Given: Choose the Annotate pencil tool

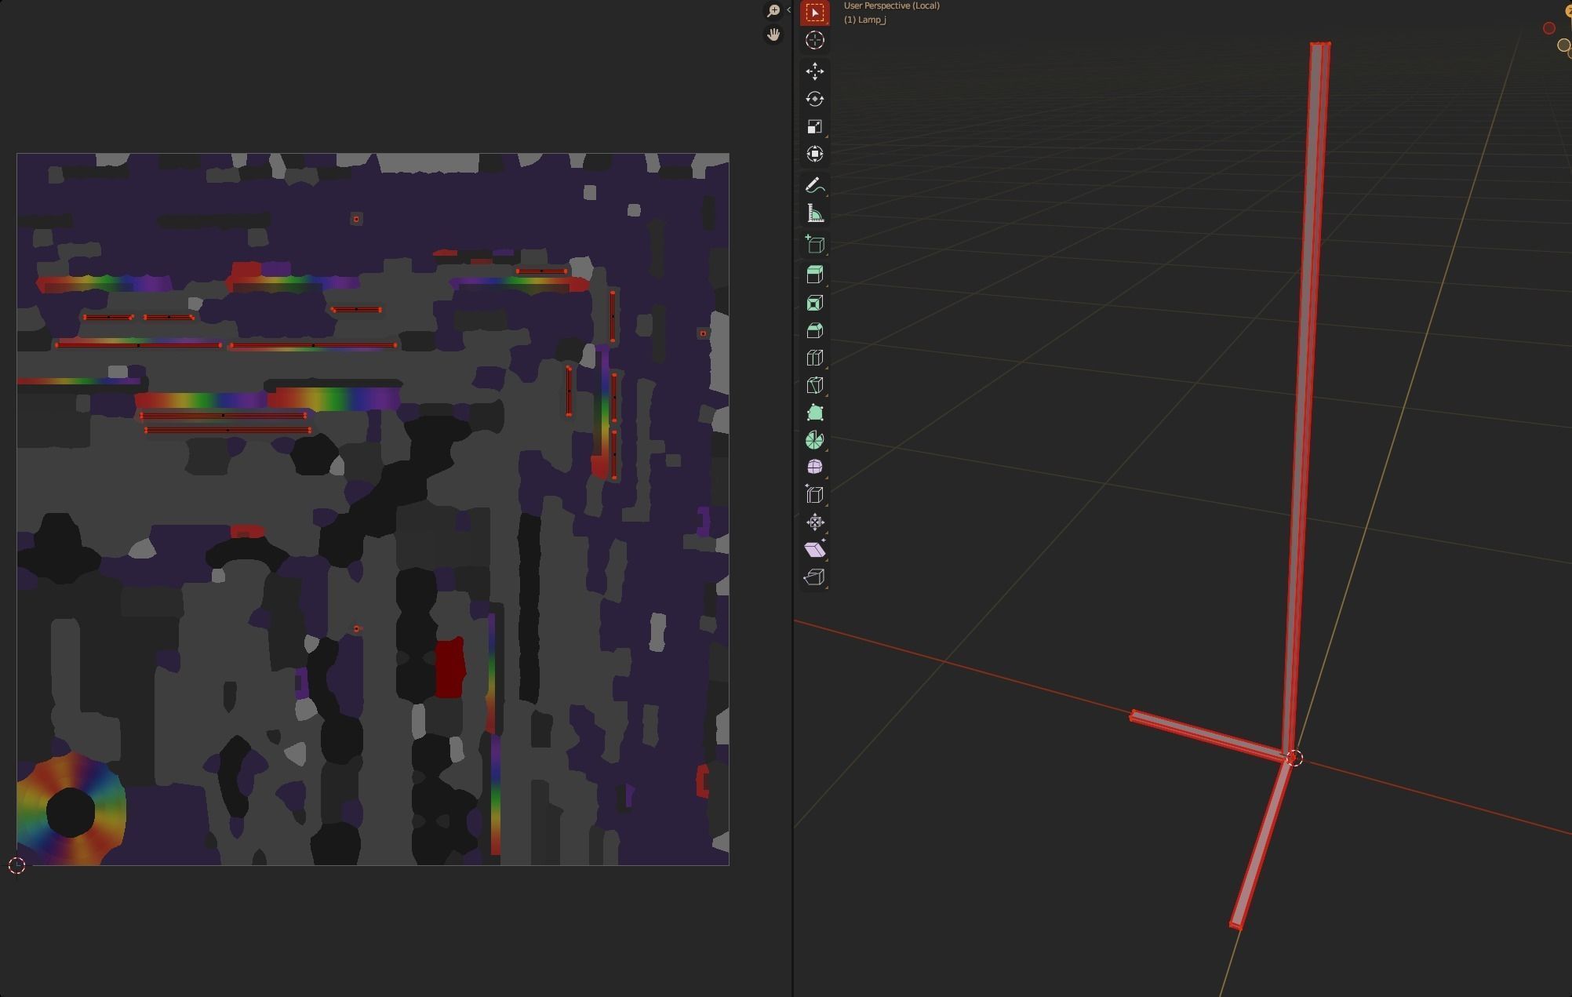Looking at the screenshot, I should 814,186.
